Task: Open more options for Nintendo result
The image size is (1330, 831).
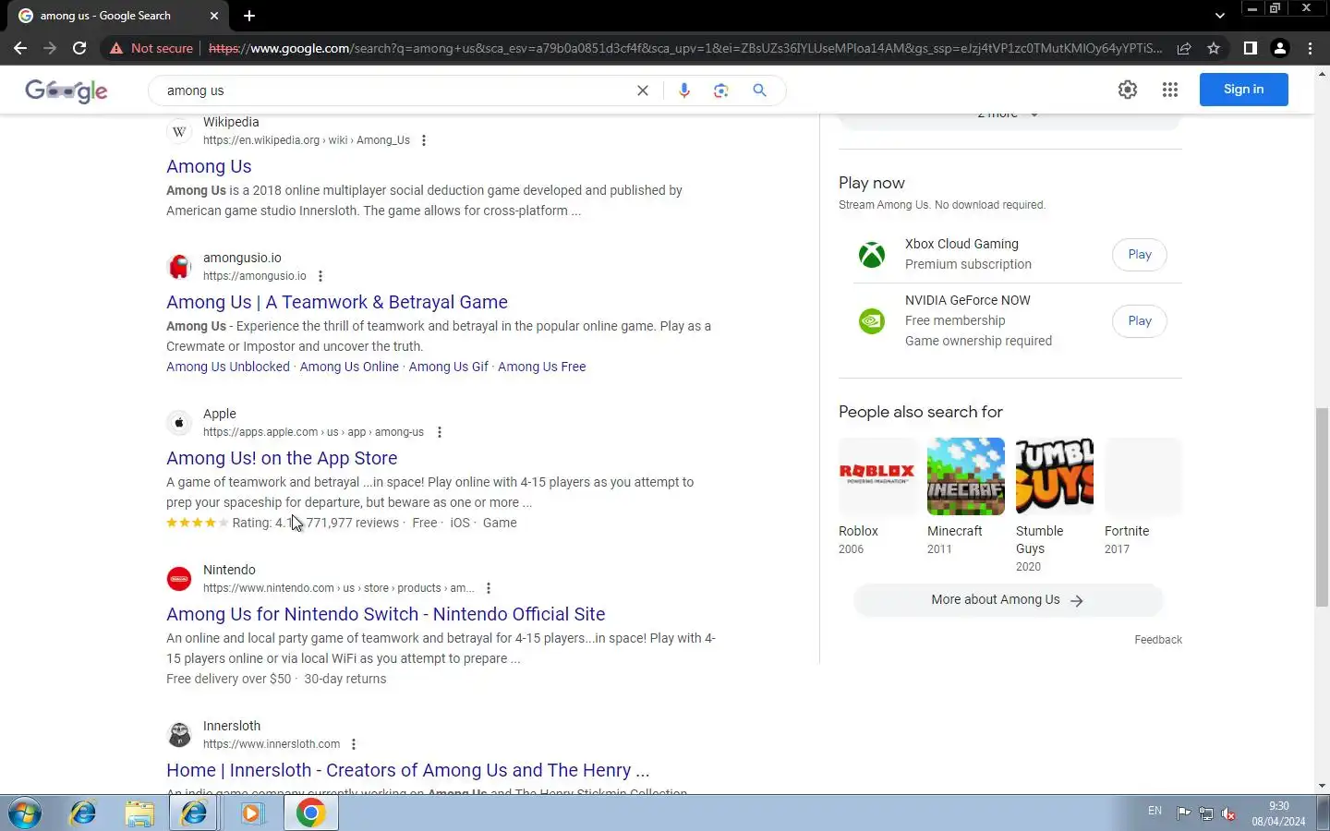Action: 489,588
